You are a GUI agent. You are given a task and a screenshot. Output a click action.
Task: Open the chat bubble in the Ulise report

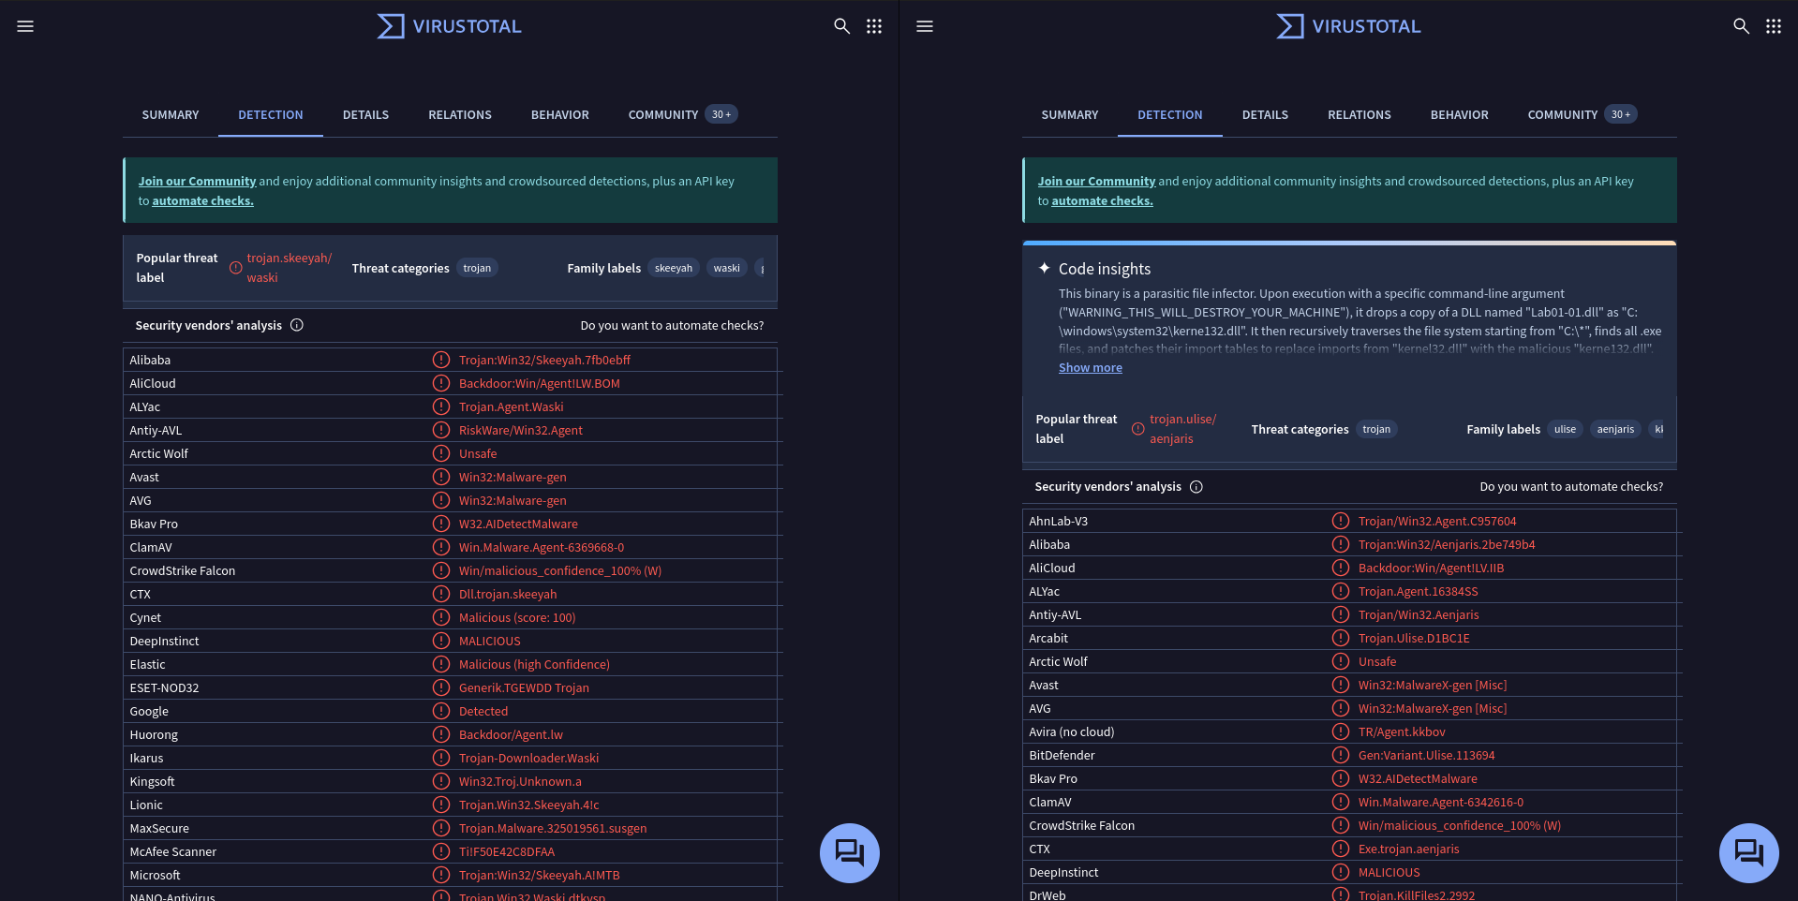point(1748,852)
